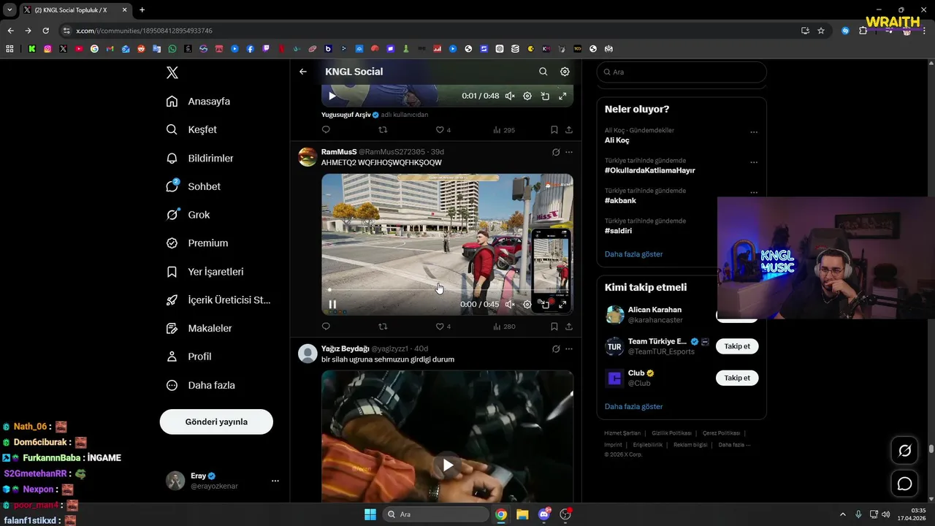
Task: Open RamMusS post more options
Action: (569, 152)
